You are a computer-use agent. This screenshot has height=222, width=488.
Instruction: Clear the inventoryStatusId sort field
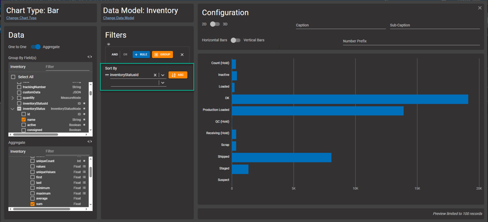click(155, 75)
